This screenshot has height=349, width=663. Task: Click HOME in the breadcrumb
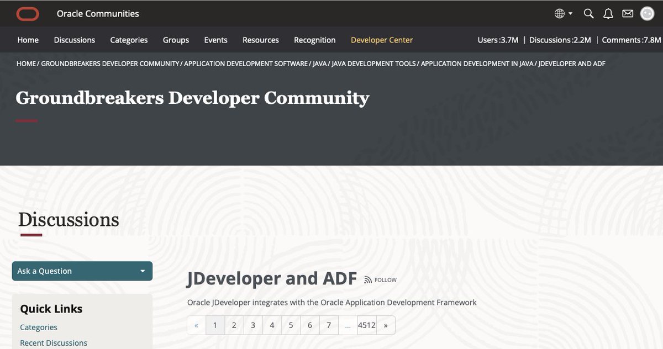tap(26, 64)
